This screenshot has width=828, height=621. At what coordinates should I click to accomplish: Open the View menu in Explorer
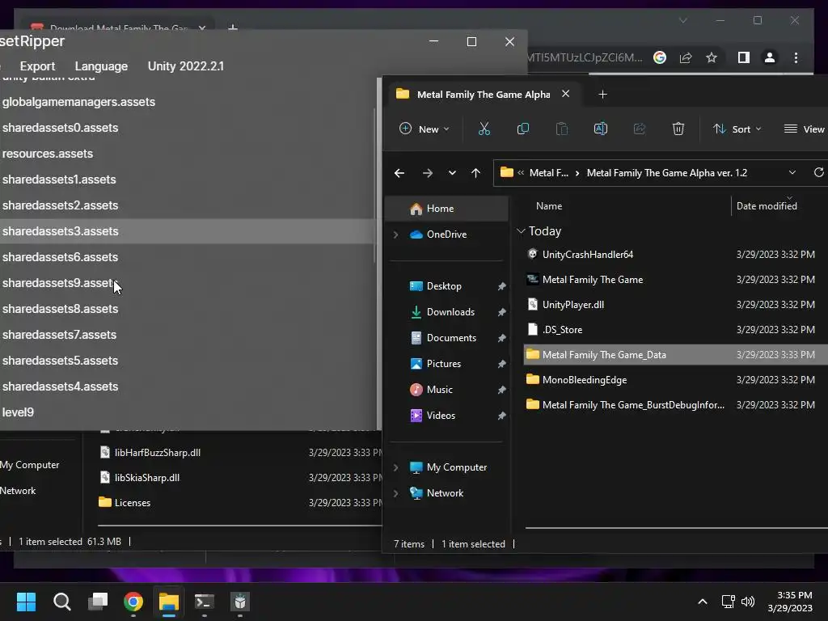tap(805, 129)
